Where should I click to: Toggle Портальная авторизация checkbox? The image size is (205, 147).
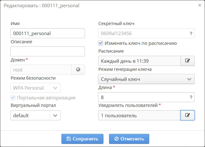tap(13, 98)
